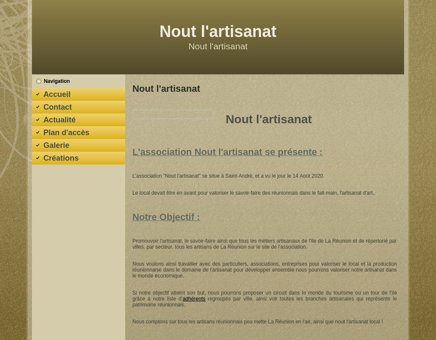Click the empty image placeholder box
The image size is (436, 340).
(173, 114)
